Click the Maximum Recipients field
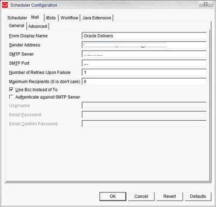Screen dimensions: 216x207 click(x=144, y=81)
